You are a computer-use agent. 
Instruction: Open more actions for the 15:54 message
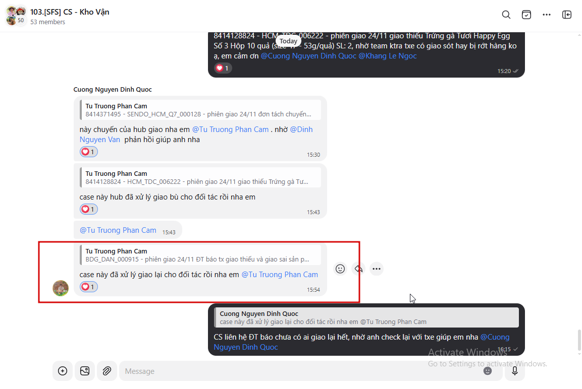377,269
